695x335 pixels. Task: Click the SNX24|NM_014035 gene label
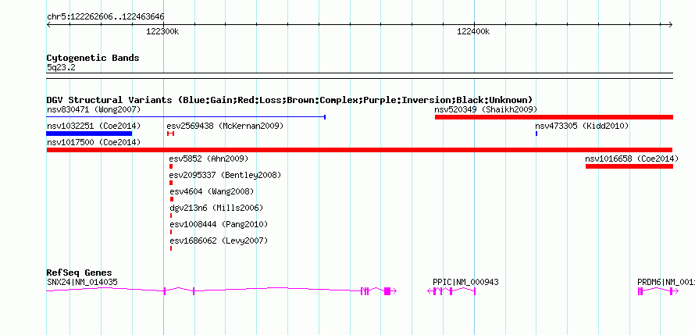pos(83,282)
